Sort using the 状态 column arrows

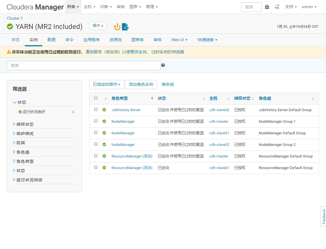coord(204,98)
